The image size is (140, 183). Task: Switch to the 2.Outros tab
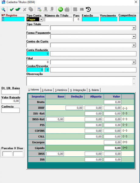click(x=47, y=90)
